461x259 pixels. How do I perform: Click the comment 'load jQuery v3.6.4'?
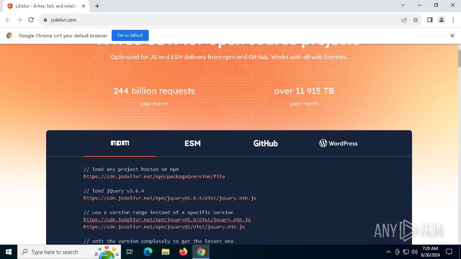point(114,191)
